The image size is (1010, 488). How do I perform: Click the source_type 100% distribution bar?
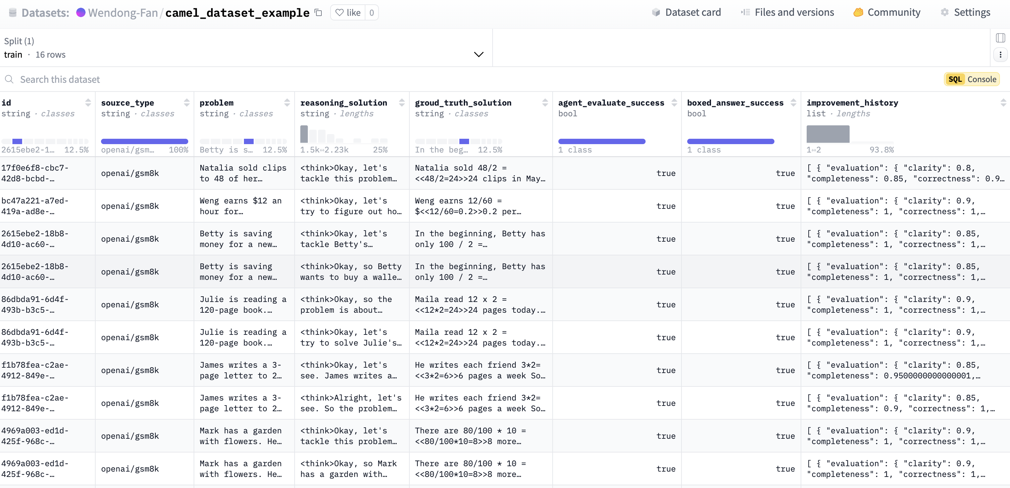(x=144, y=141)
